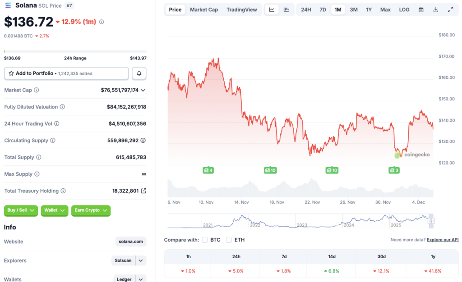Screen dimensions: 462x282
Task: Select the 1Y timeframe
Action: tap(369, 9)
